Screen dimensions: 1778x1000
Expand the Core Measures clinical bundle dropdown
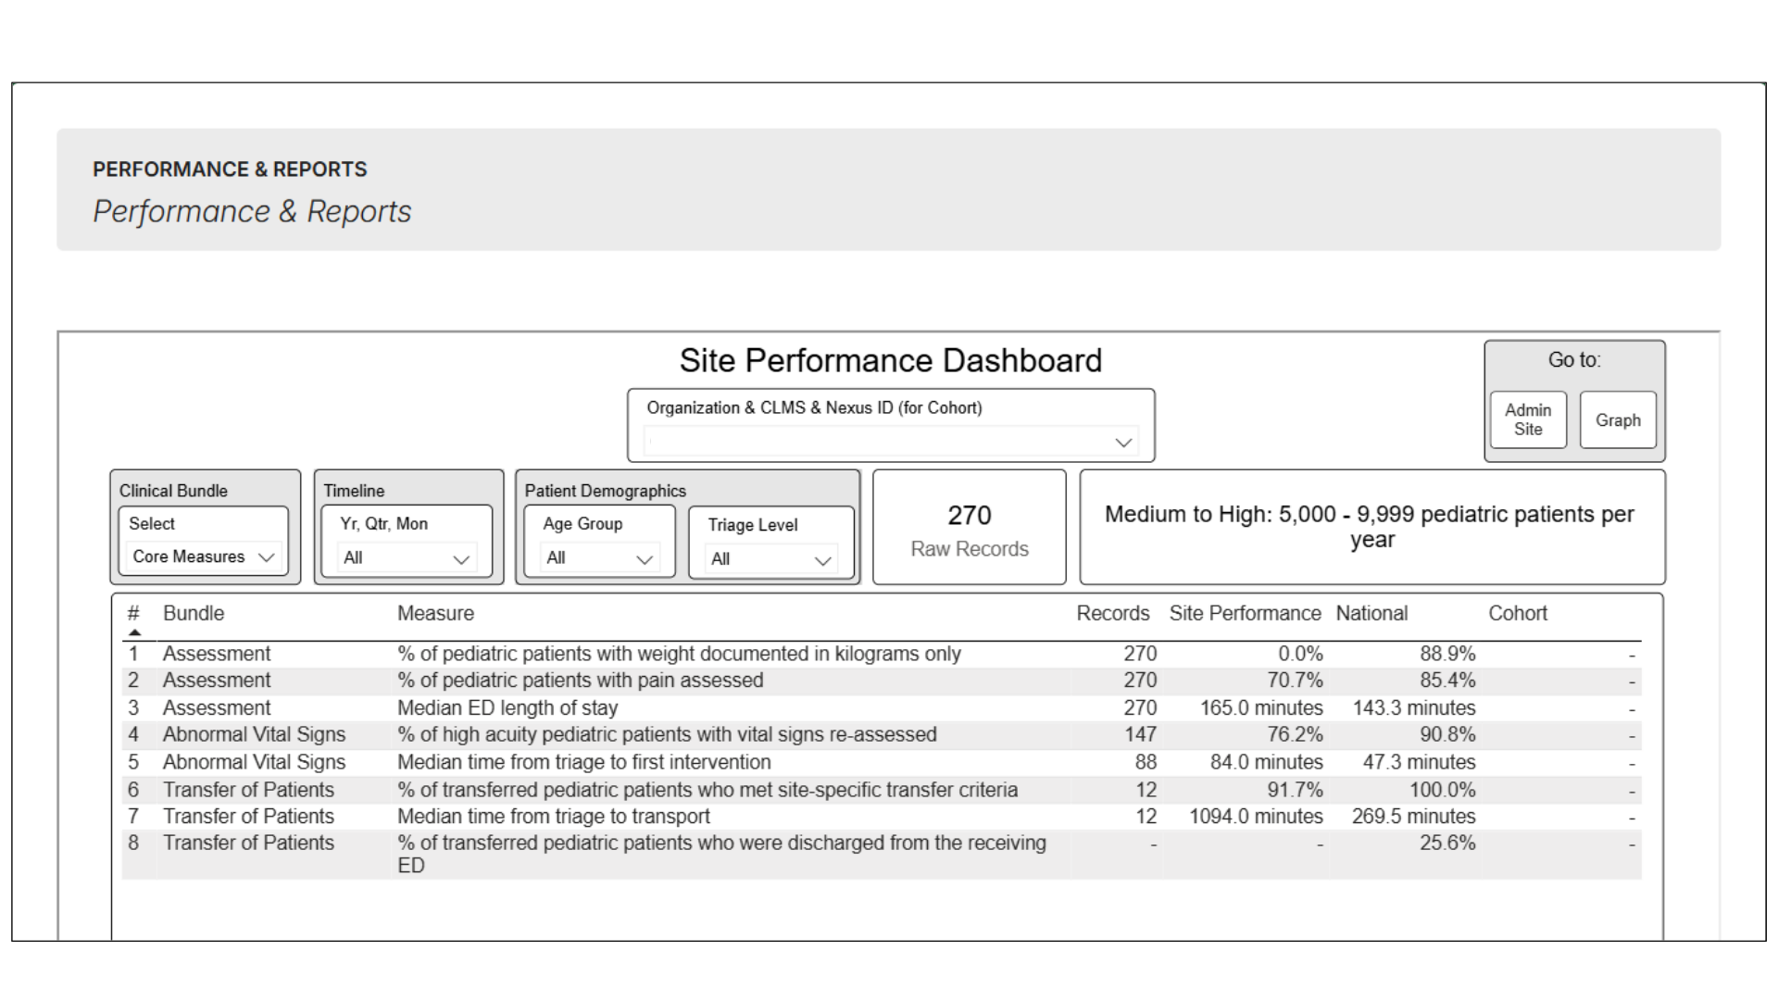coord(203,556)
